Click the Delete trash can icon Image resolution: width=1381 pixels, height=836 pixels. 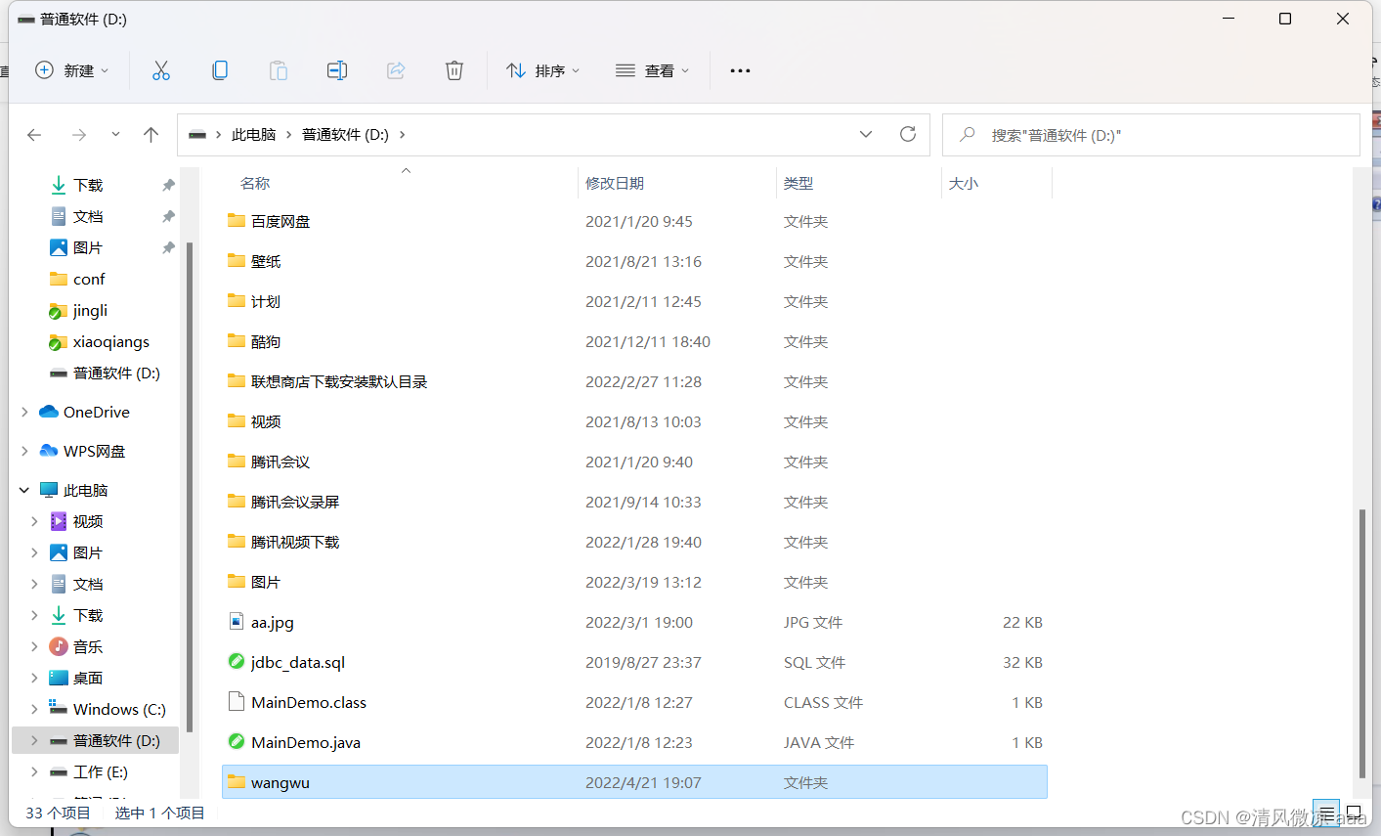[454, 70]
